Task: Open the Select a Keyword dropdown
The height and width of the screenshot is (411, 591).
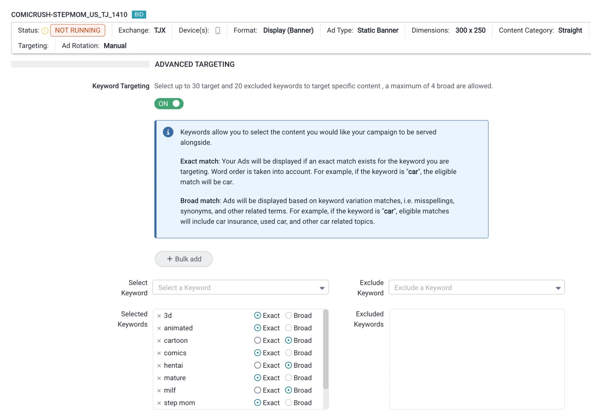Action: [240, 287]
